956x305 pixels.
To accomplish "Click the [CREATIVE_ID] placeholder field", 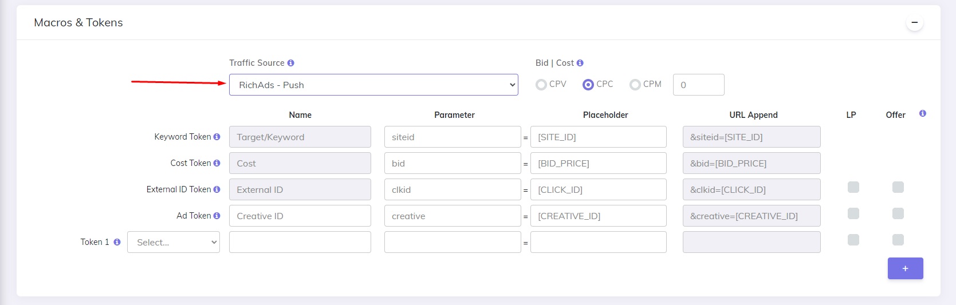I will 599,216.
